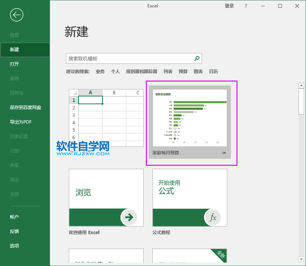Click the back arrow to exit backstage view

click(x=16, y=15)
